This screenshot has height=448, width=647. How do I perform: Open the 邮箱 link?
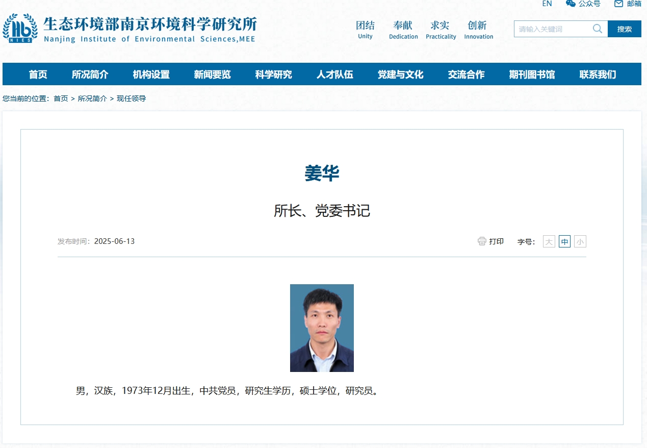coord(634,4)
